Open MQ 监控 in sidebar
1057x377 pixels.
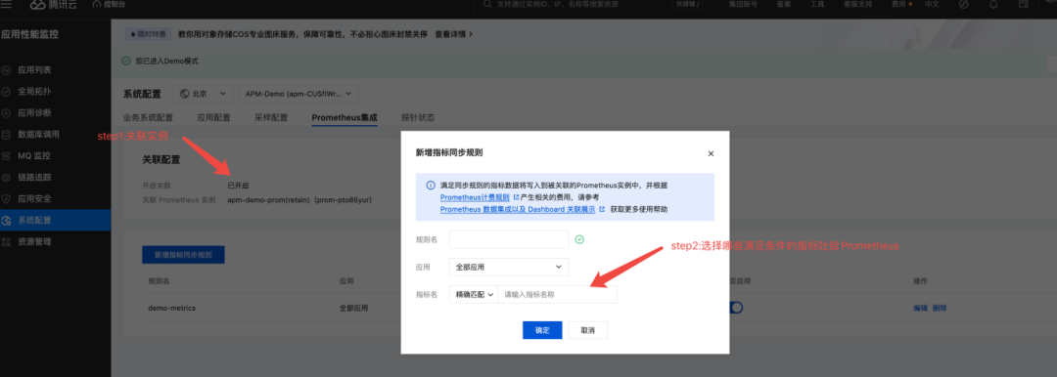click(34, 155)
